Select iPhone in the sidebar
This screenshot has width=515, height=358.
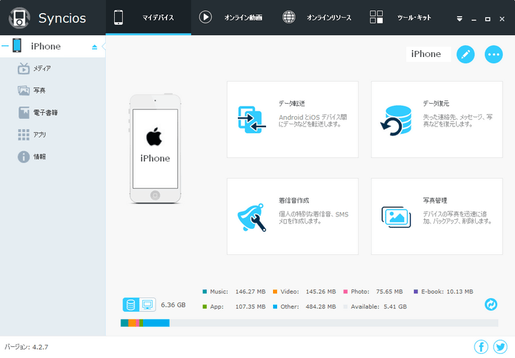52,46
